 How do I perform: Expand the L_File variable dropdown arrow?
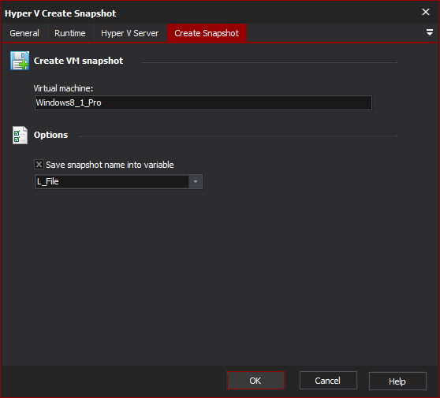point(196,182)
